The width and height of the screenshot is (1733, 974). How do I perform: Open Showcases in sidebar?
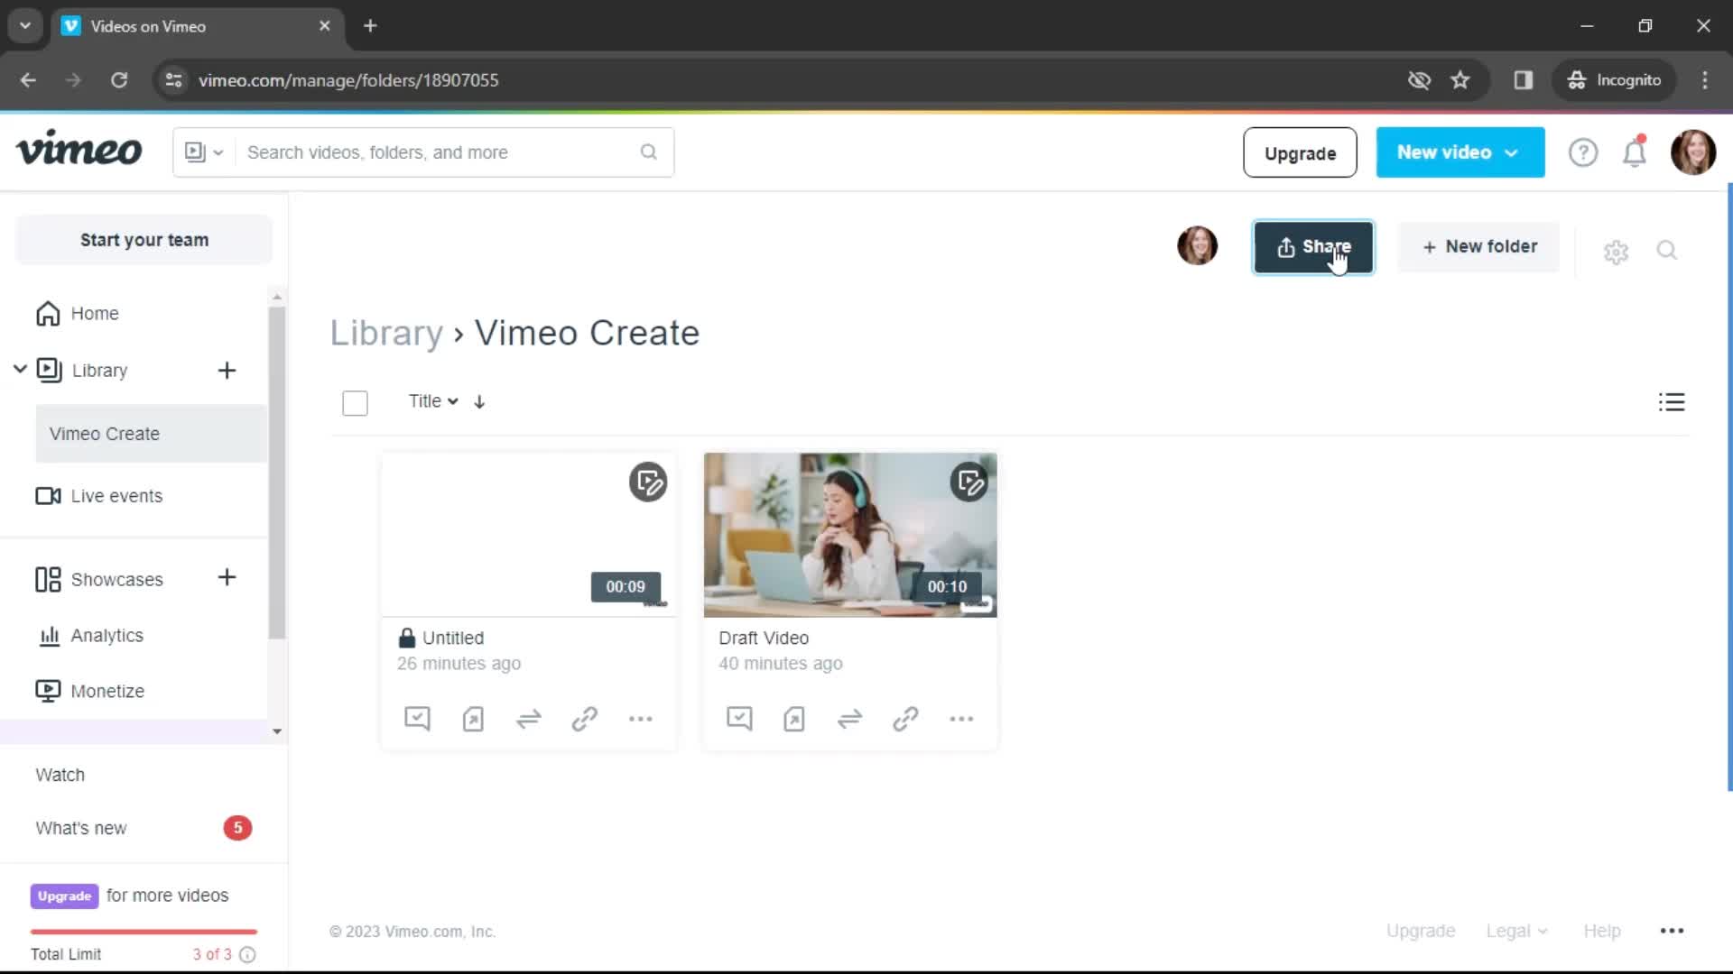[x=99, y=579]
